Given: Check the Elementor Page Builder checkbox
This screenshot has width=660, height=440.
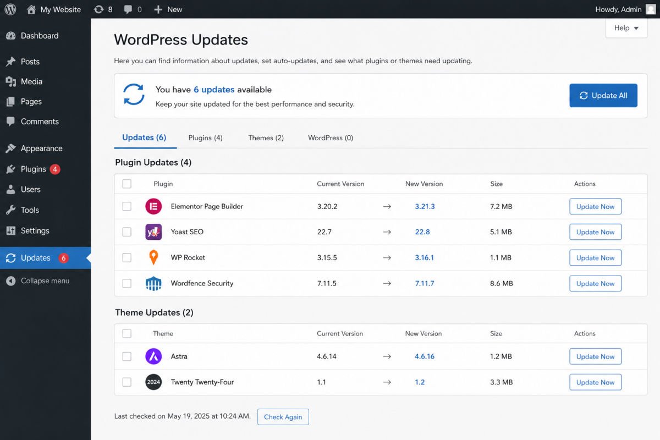Looking at the screenshot, I should click(127, 207).
